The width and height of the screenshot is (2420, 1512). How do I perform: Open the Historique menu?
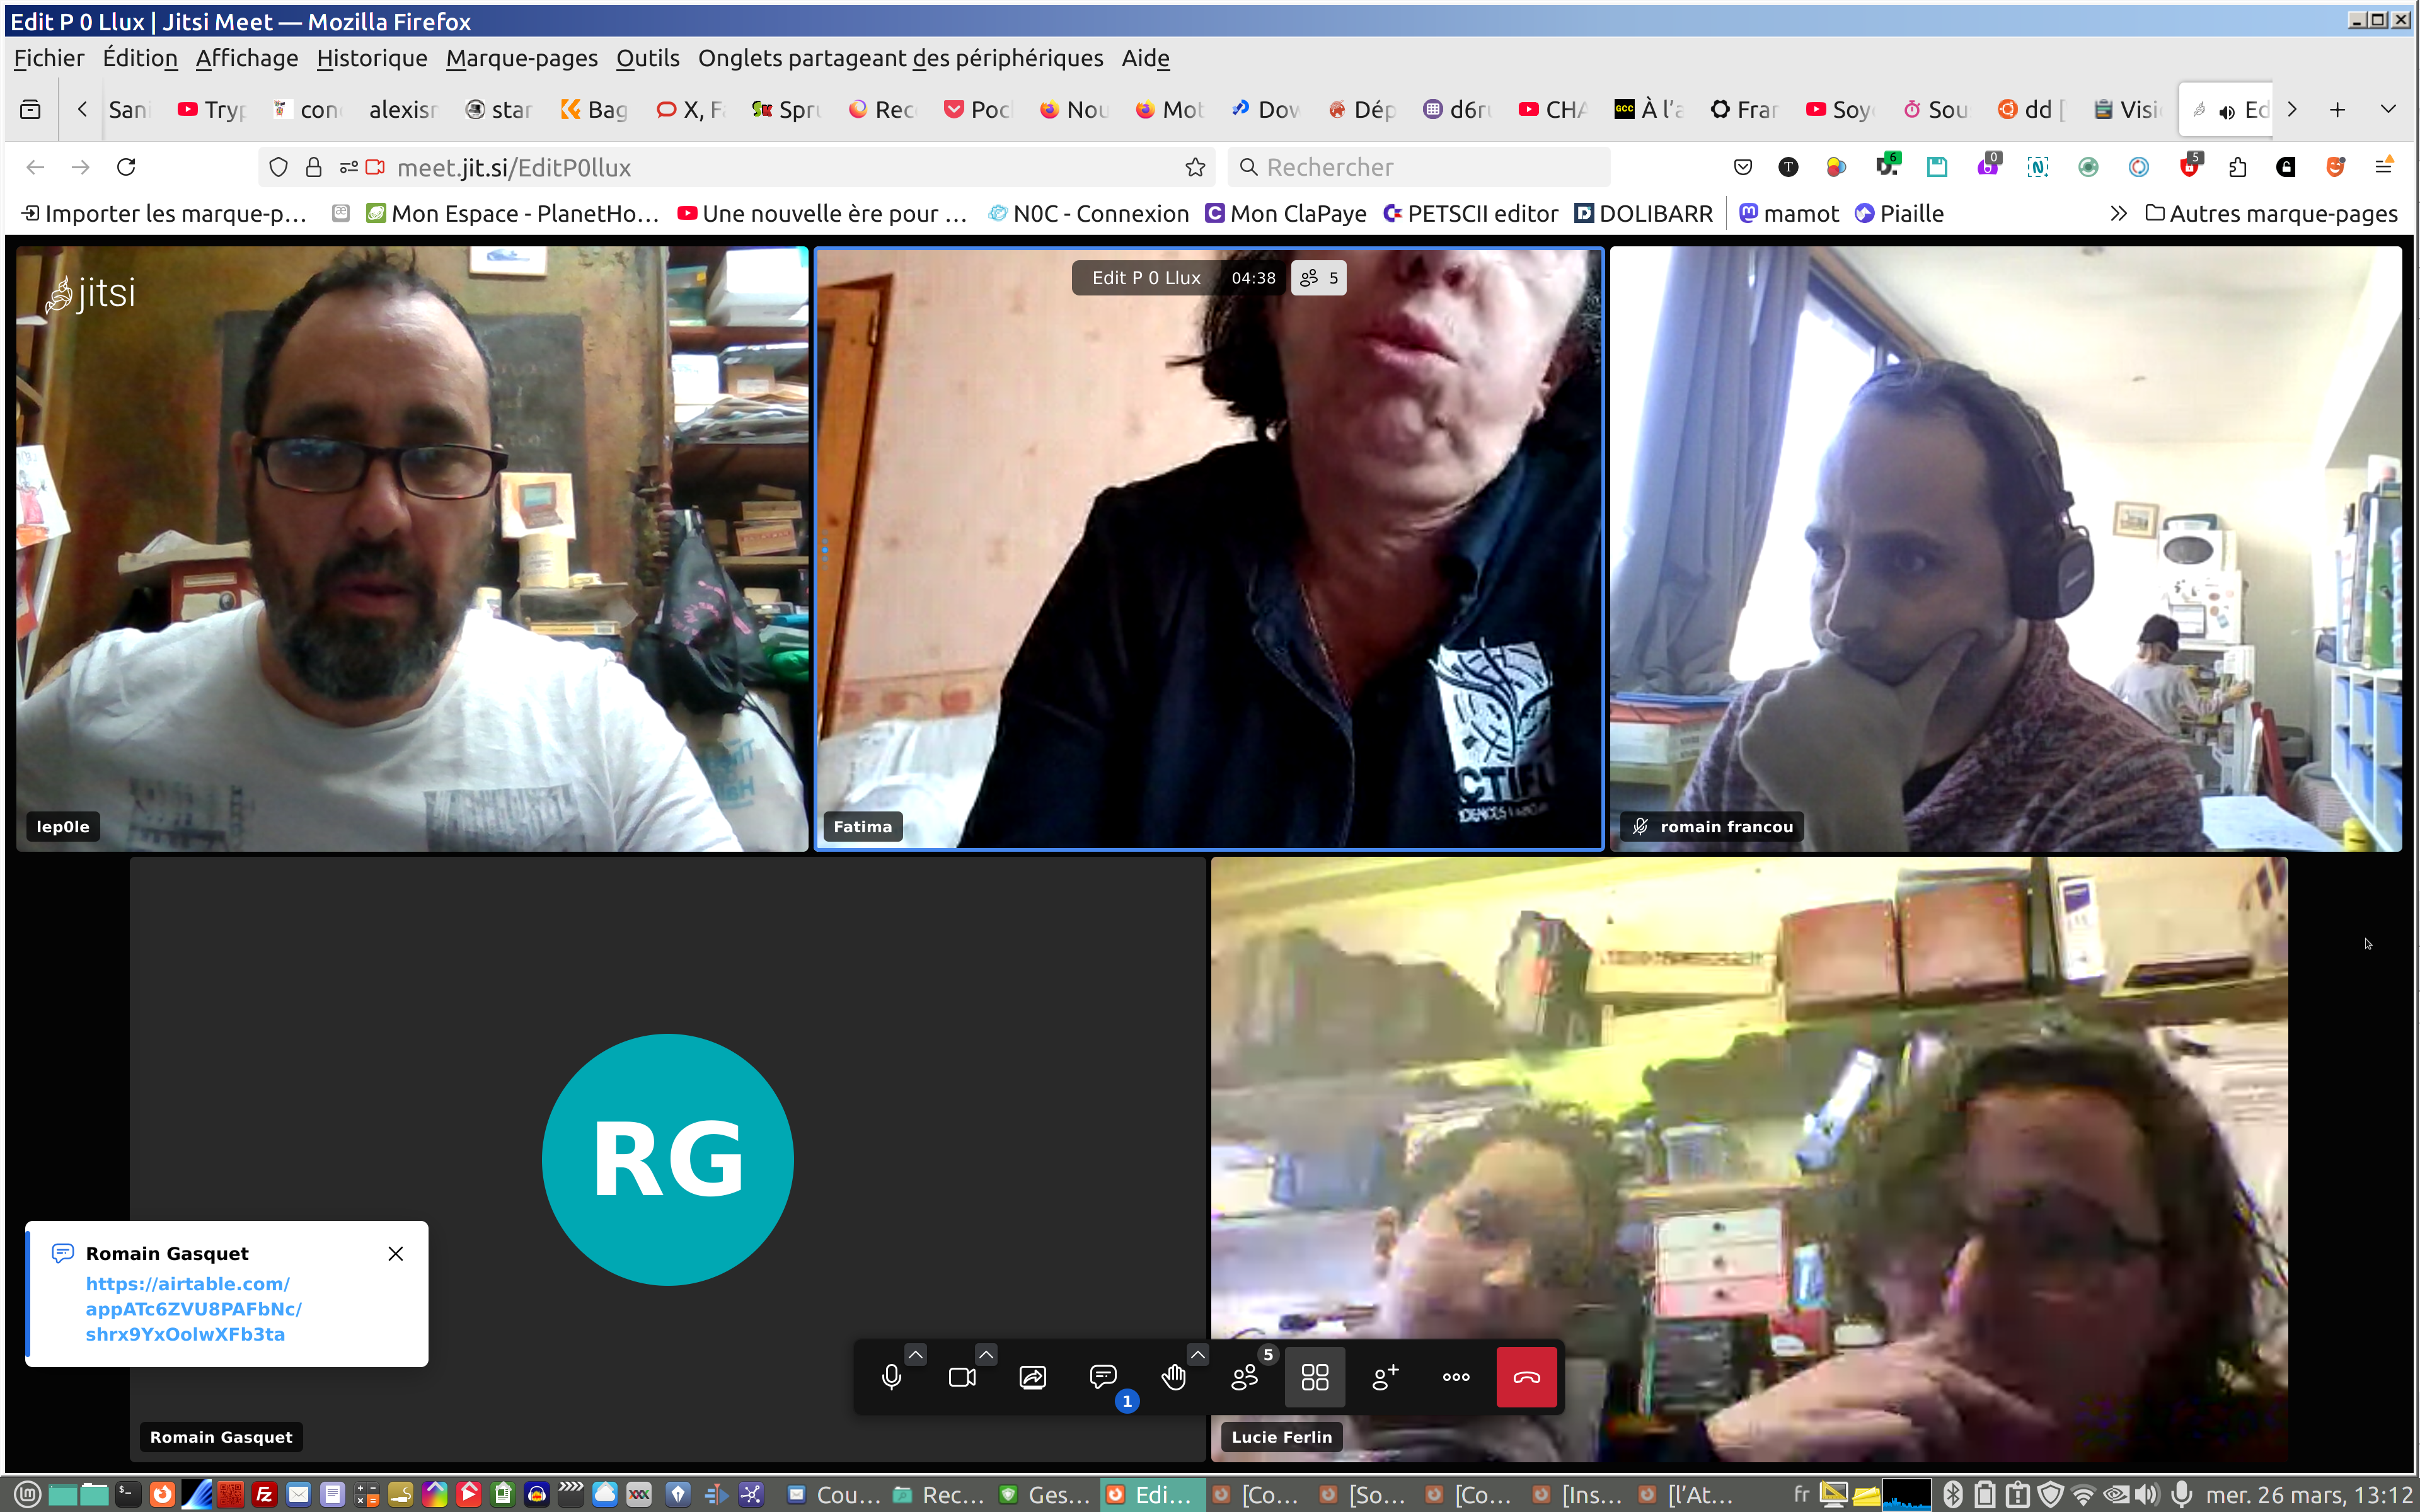point(371,58)
